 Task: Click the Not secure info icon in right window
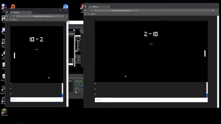pyautogui.click(x=96, y=11)
